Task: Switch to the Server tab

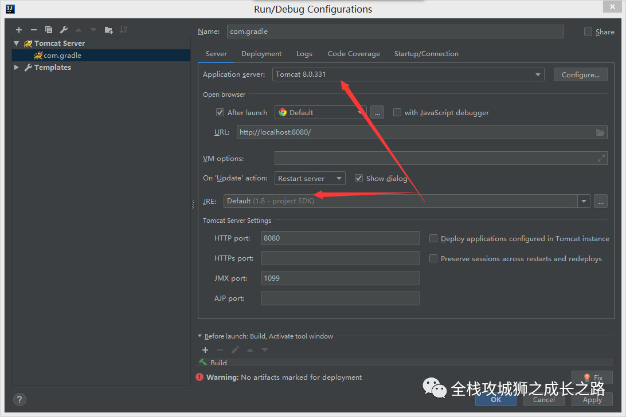Action: click(x=216, y=54)
